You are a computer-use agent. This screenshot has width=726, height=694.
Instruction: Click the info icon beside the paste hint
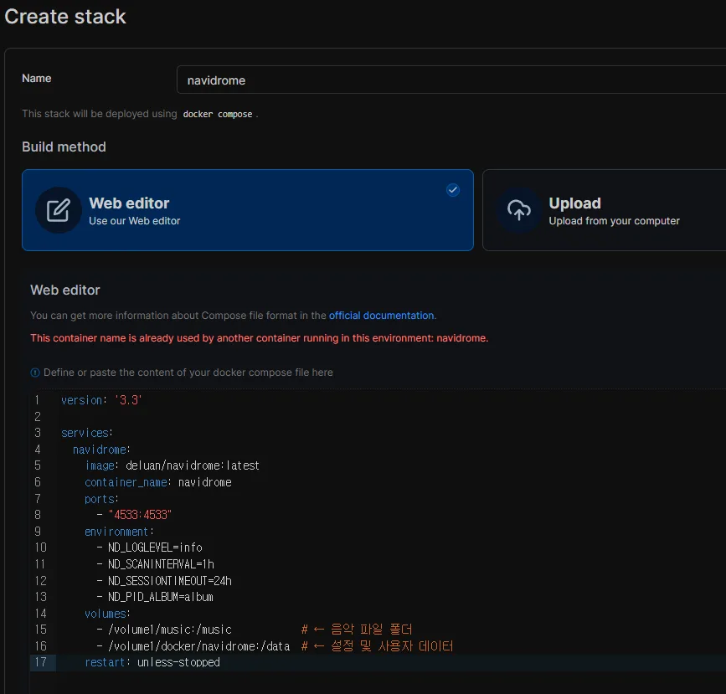[x=35, y=373]
